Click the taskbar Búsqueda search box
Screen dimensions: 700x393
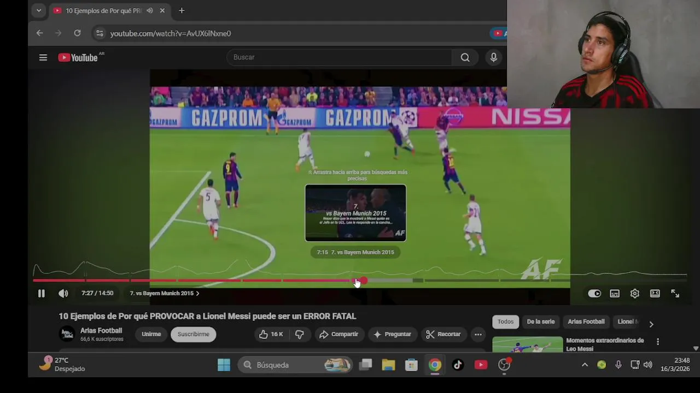click(295, 365)
